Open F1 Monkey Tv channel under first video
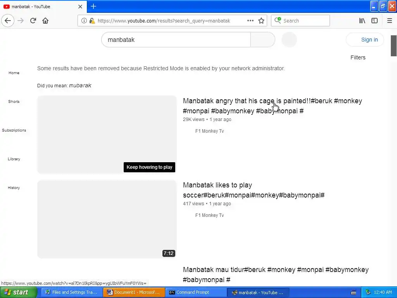Image resolution: width=397 pixels, height=298 pixels. pyautogui.click(x=209, y=131)
